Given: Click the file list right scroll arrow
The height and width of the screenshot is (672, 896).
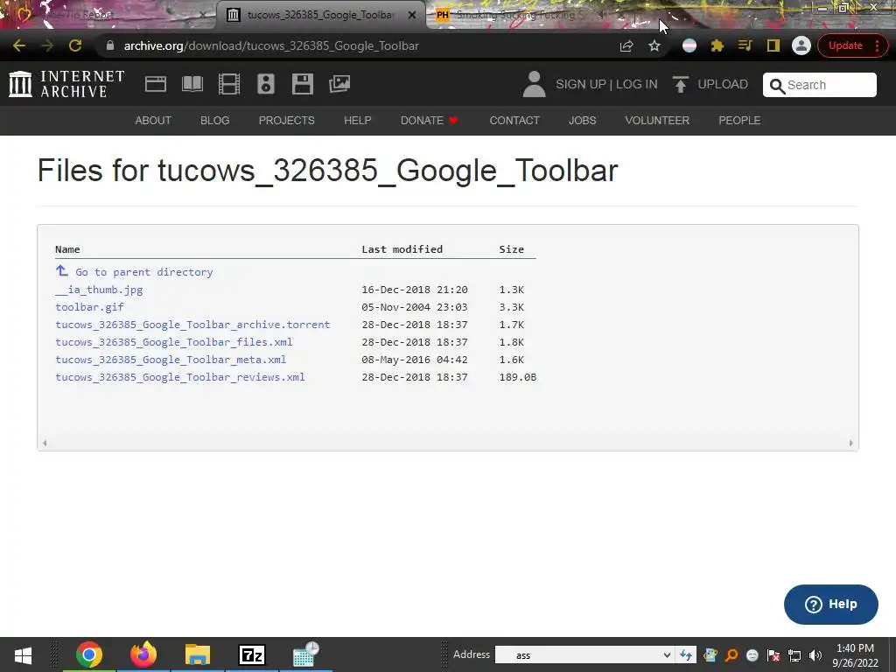Looking at the screenshot, I should coord(850,443).
